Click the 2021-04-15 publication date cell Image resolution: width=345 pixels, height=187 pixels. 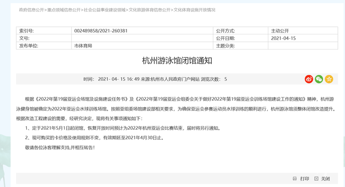[x=303, y=38]
